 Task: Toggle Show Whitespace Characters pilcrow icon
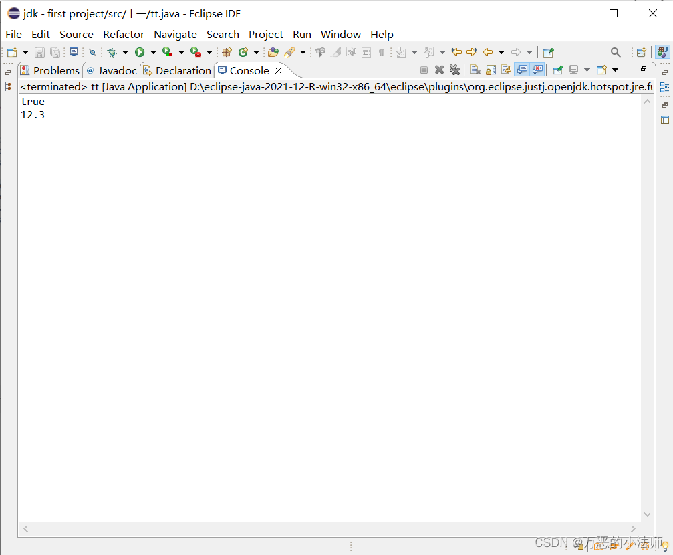pyautogui.click(x=381, y=52)
